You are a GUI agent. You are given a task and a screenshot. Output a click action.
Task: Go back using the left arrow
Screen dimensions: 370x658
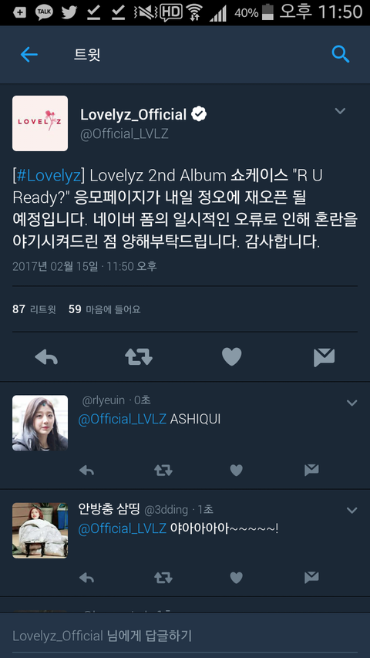point(29,55)
